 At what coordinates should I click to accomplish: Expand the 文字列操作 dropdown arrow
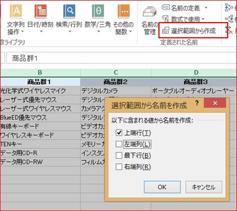(22, 31)
